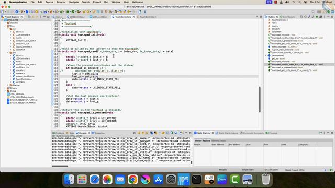This screenshot has width=335, height=188.
Task: Open the Trash in the Dock
Action: (265, 179)
